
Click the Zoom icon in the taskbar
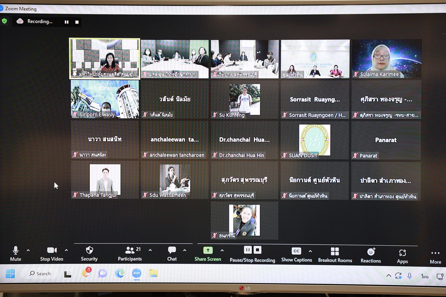coord(136,274)
